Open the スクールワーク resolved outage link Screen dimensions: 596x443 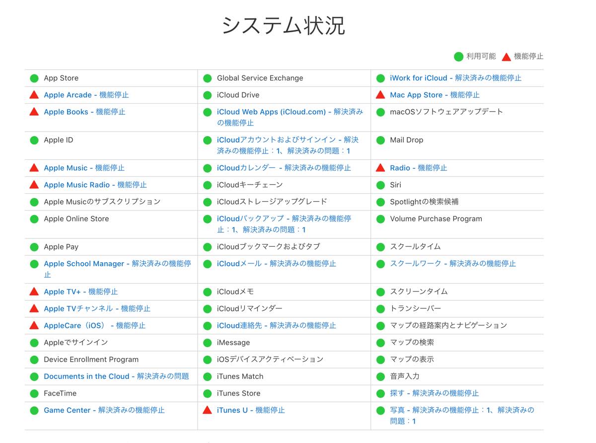[453, 264]
